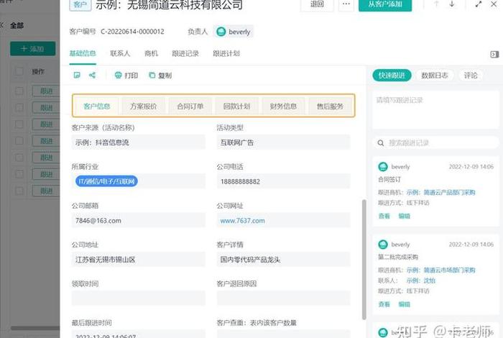Click the empty 领取时间 field
The width and height of the screenshot is (503, 338).
(x=138, y=298)
